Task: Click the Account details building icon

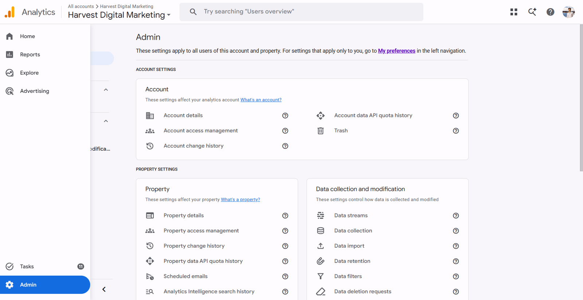Action: (x=150, y=116)
